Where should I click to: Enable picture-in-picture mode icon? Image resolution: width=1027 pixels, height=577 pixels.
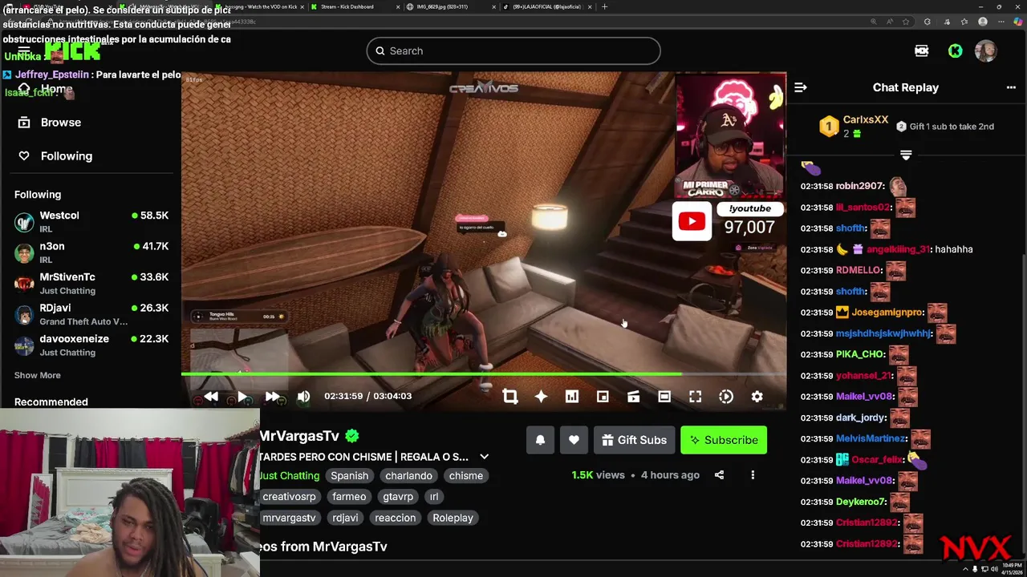pyautogui.click(x=603, y=396)
